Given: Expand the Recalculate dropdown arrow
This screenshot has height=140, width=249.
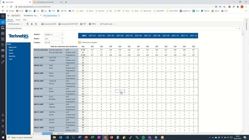Looking at the screenshot, I should 21,24.
